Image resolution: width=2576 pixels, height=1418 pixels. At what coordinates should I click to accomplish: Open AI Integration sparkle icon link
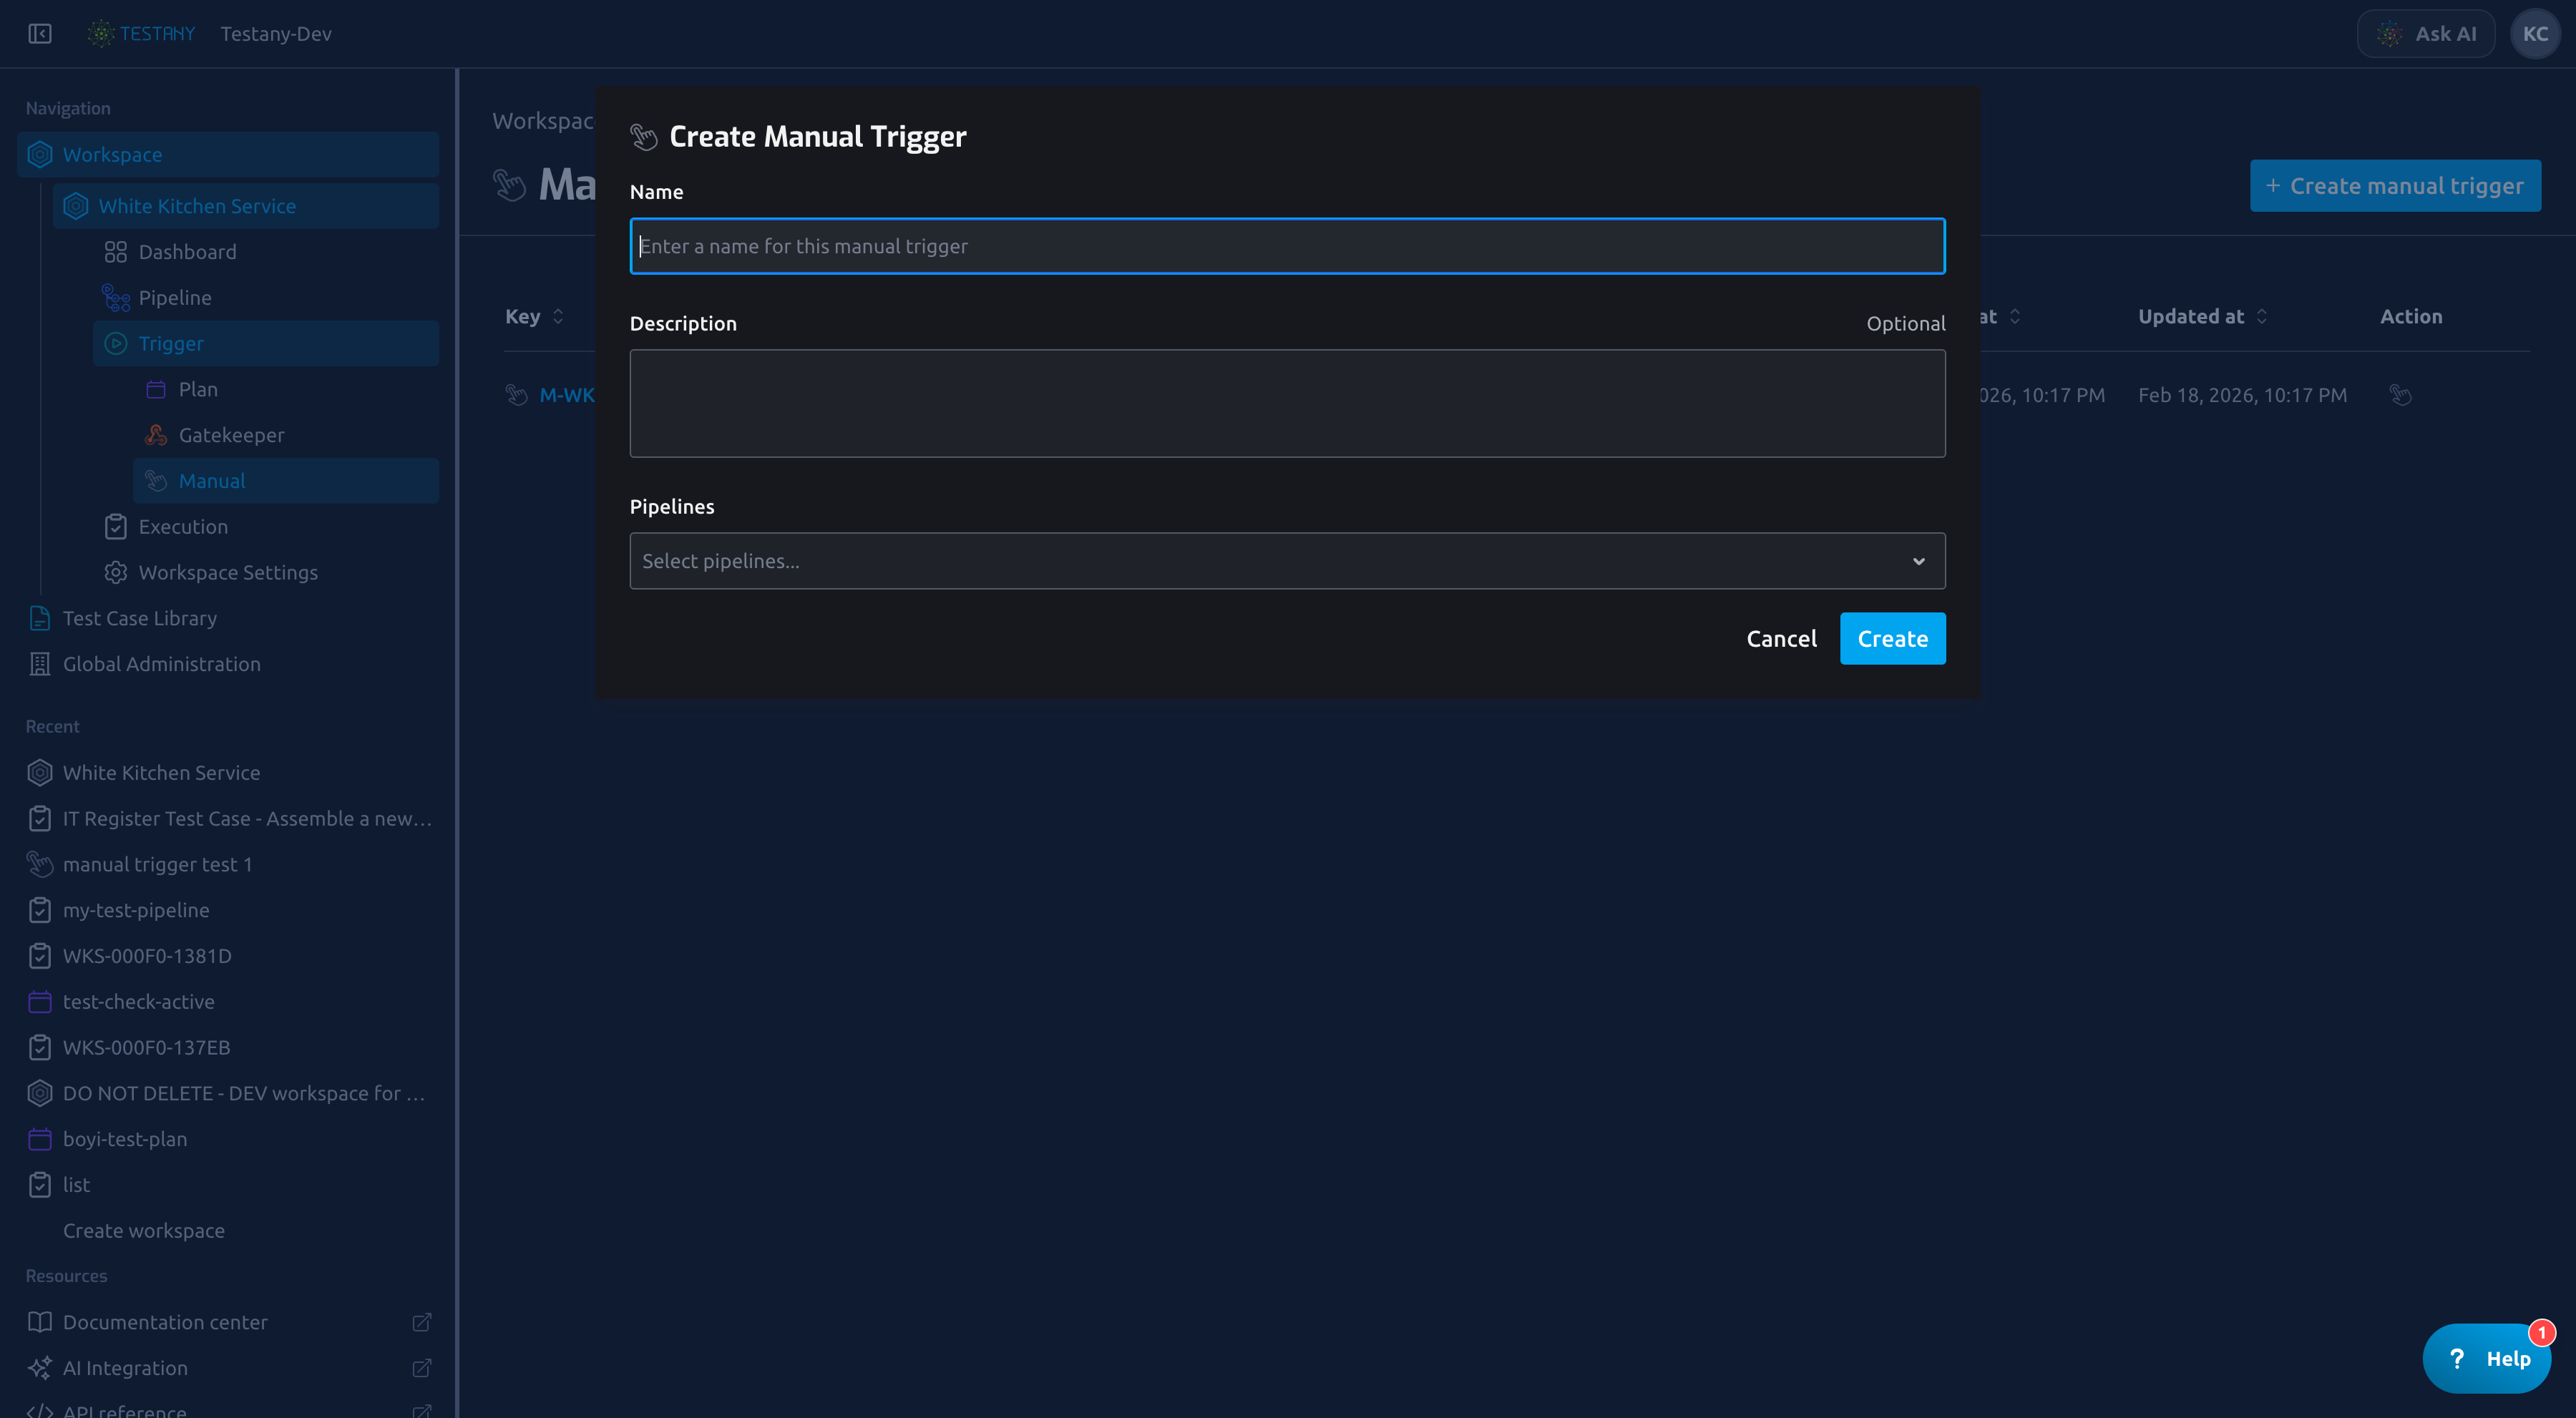pos(40,1368)
